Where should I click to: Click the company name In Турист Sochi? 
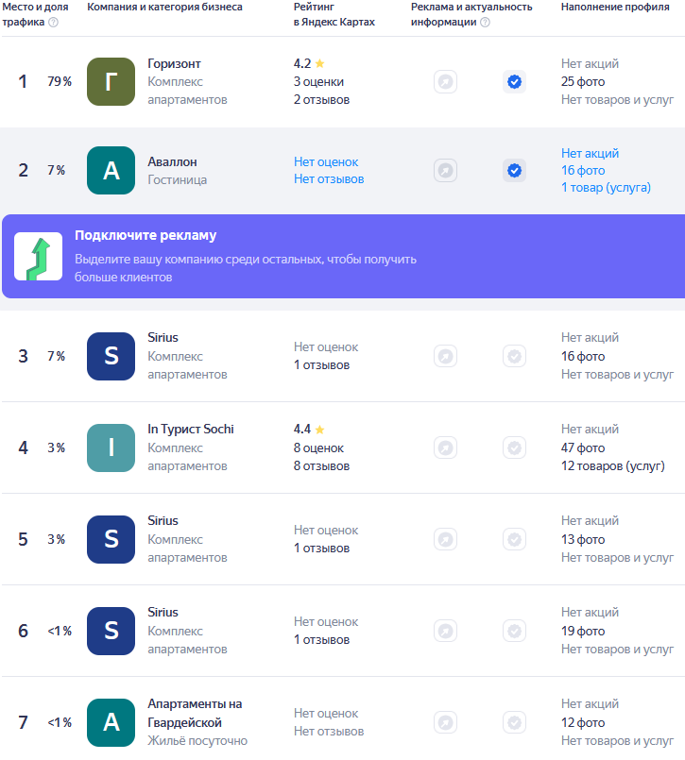(191, 430)
